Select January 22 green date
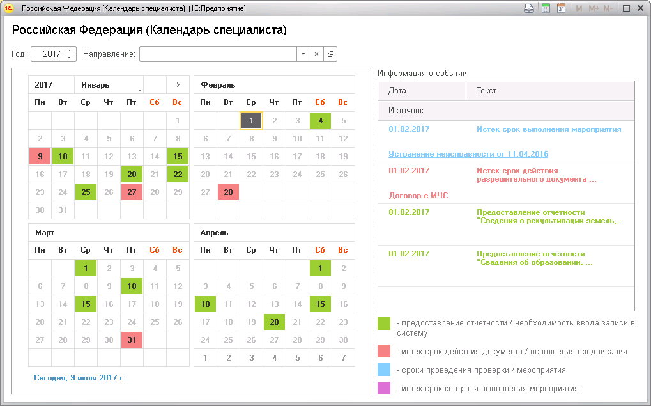Screen dimensions: 651x406 click(x=178, y=174)
